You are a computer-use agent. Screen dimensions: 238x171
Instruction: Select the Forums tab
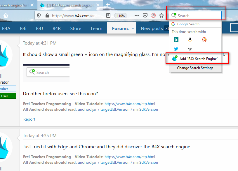120,28
